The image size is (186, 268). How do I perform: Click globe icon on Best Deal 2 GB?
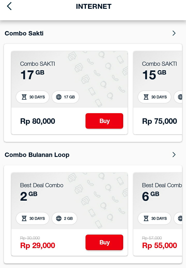[59, 219]
